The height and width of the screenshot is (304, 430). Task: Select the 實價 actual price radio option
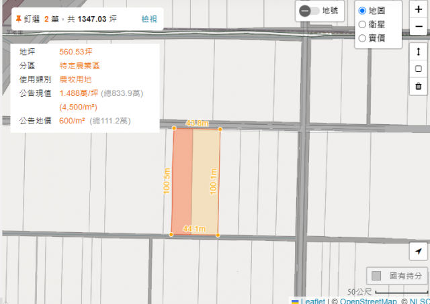tap(363, 38)
